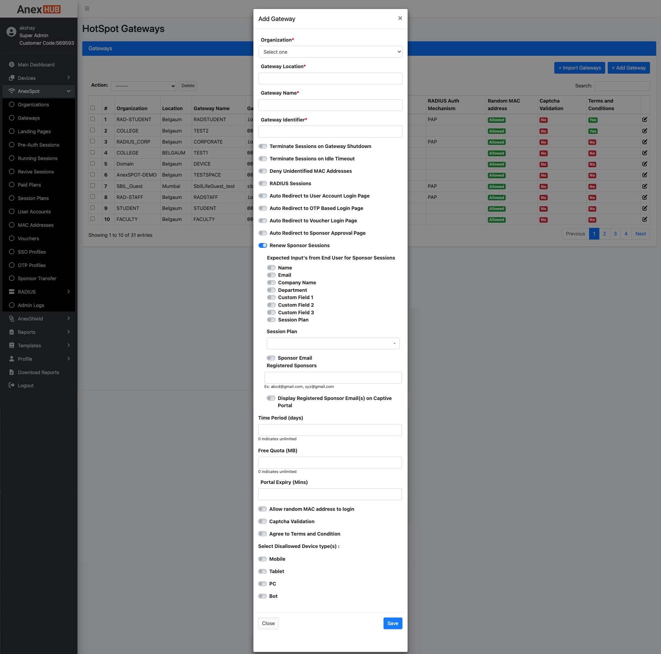Viewport: 661px width, 654px height.
Task: Click the Save button in the dialog
Action: point(392,623)
